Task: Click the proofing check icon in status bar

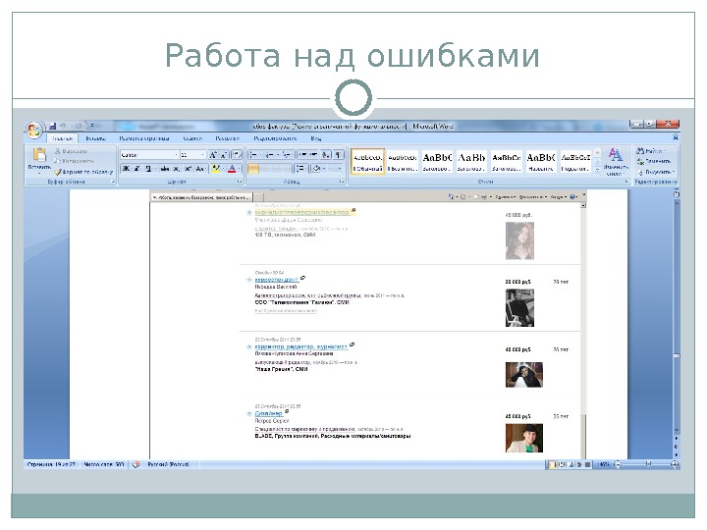Action: click(x=136, y=464)
